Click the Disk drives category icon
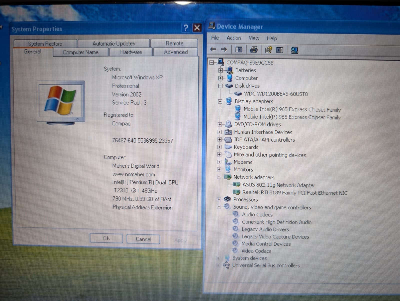Viewport: 400px width, 301px height. pyautogui.click(x=229, y=86)
